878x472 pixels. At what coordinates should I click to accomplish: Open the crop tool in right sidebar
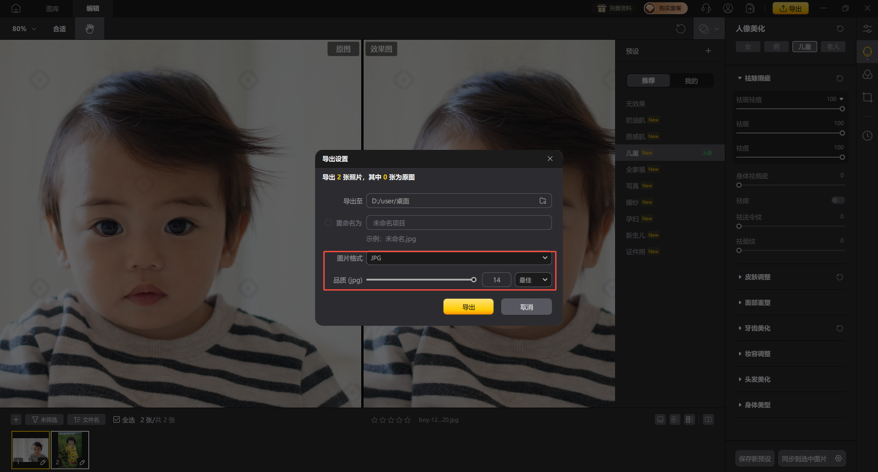coord(867,97)
